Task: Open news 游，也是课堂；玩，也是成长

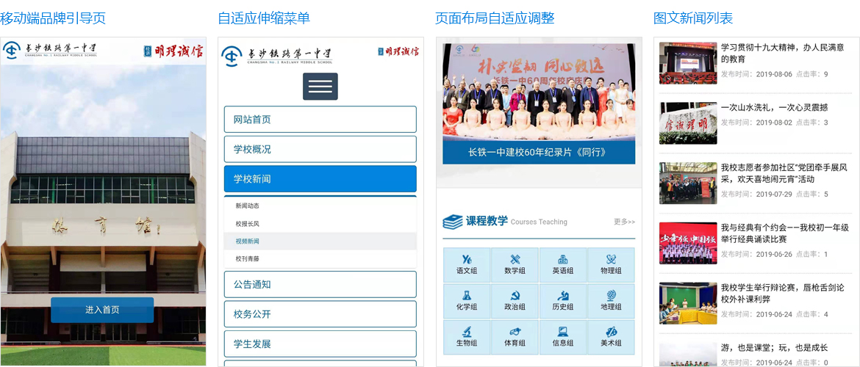Action: [x=775, y=348]
